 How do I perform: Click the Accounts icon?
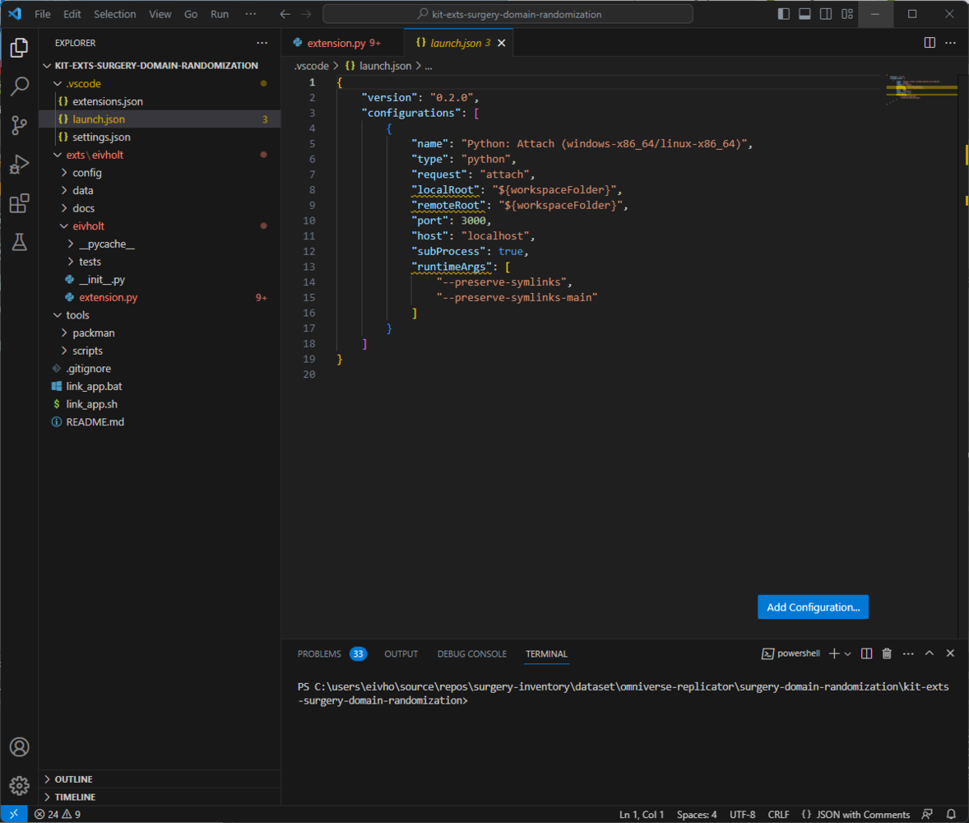coord(19,746)
